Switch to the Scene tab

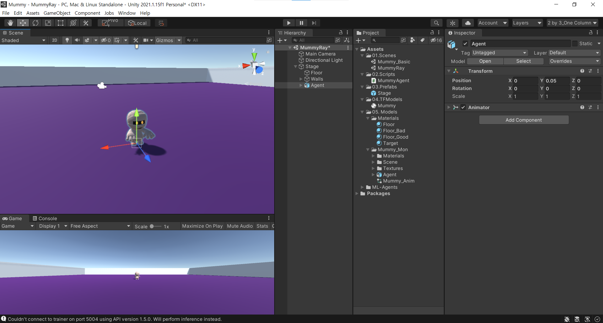coord(13,33)
